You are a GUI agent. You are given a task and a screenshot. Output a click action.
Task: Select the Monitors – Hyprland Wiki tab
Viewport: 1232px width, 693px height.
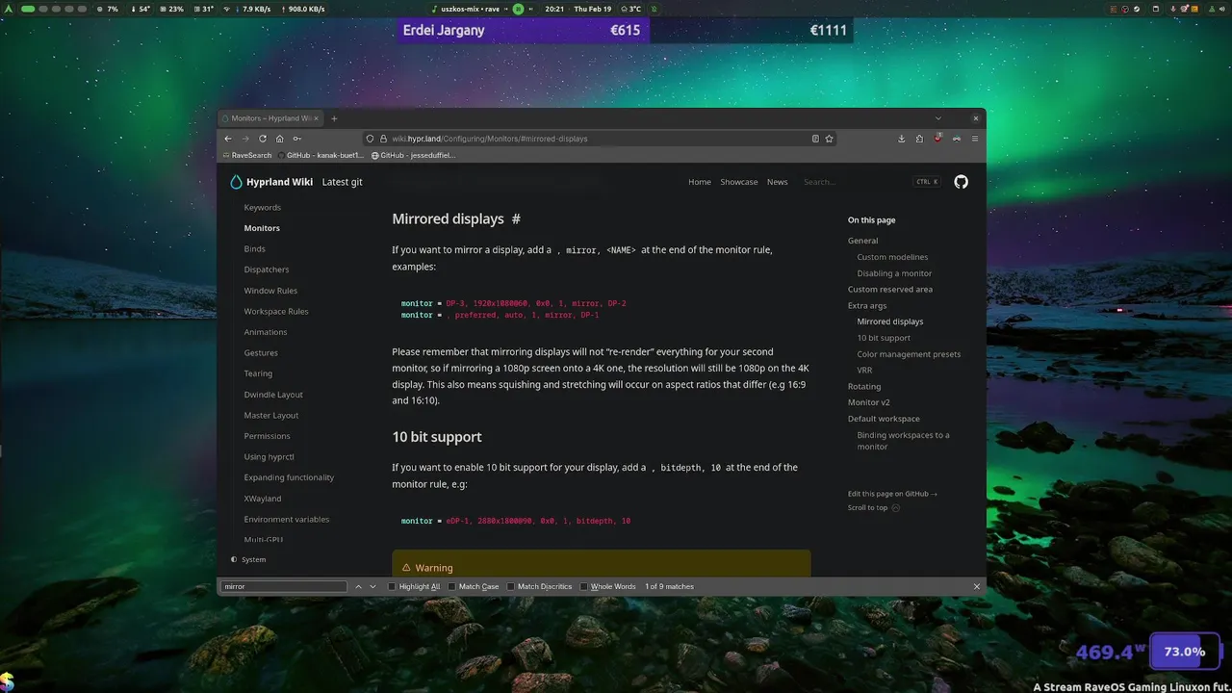pyautogui.click(x=272, y=118)
